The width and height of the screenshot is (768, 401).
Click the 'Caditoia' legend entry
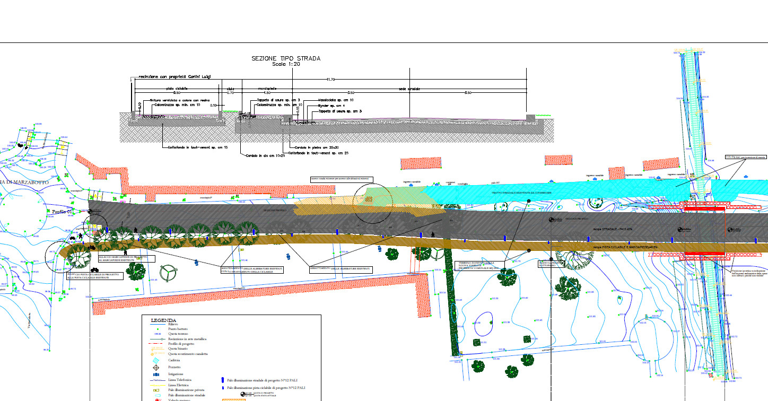point(174,360)
